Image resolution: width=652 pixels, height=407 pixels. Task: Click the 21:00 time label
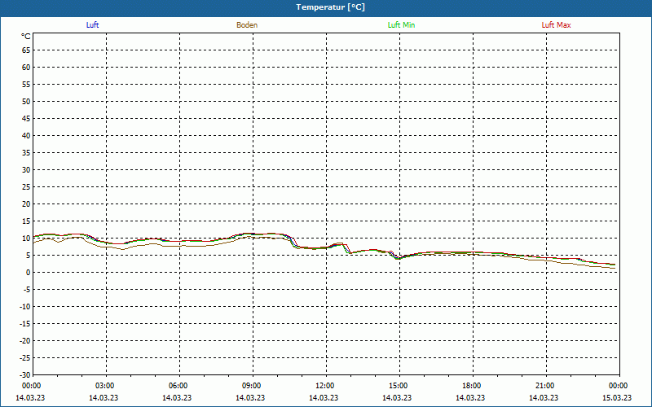[x=545, y=386]
